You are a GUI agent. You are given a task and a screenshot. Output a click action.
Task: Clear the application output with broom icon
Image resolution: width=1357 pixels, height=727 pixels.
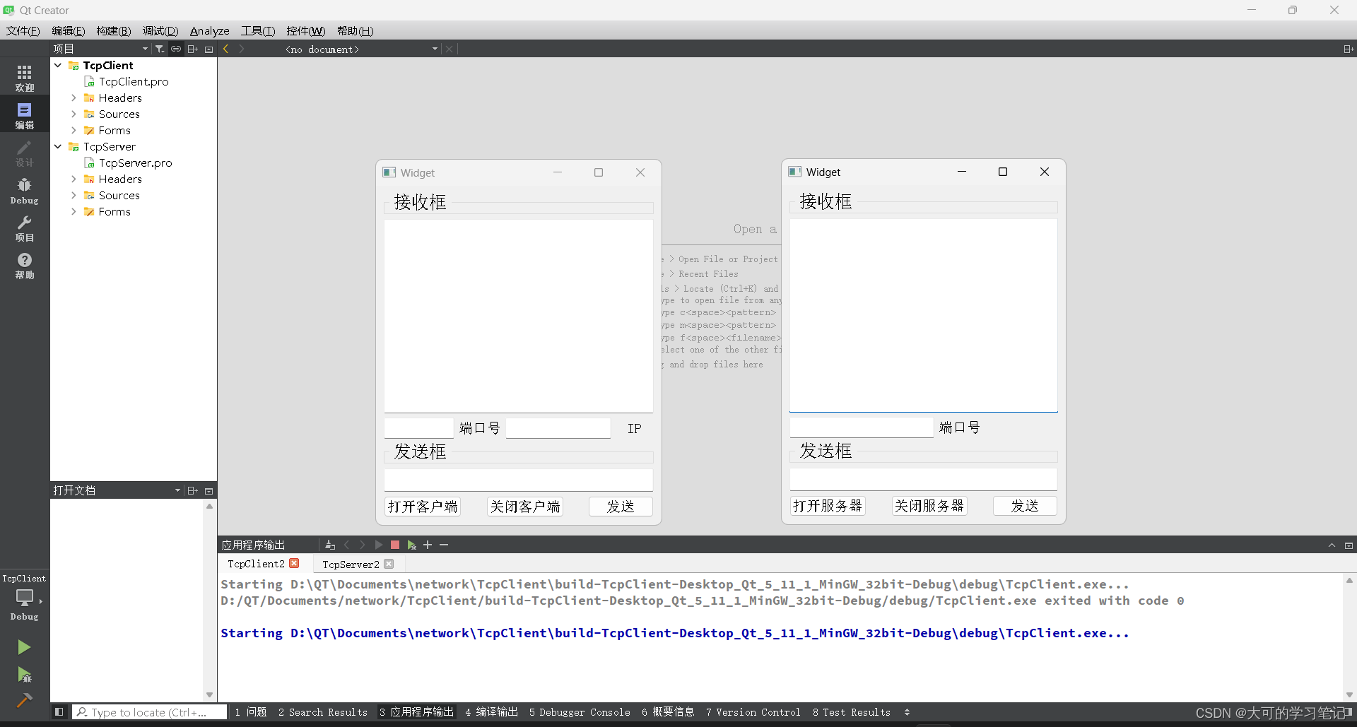point(330,545)
